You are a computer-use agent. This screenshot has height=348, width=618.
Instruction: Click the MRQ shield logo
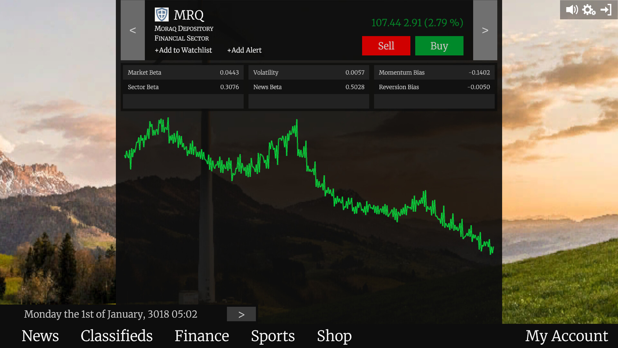click(162, 14)
